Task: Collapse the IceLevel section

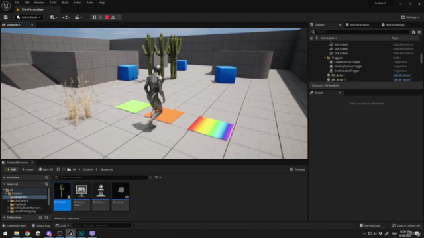Action: point(5,184)
